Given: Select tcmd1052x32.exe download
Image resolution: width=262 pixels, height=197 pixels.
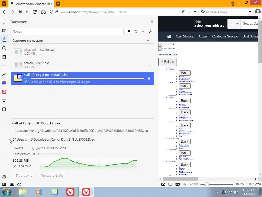Looking at the screenshot, I should tap(82, 65).
